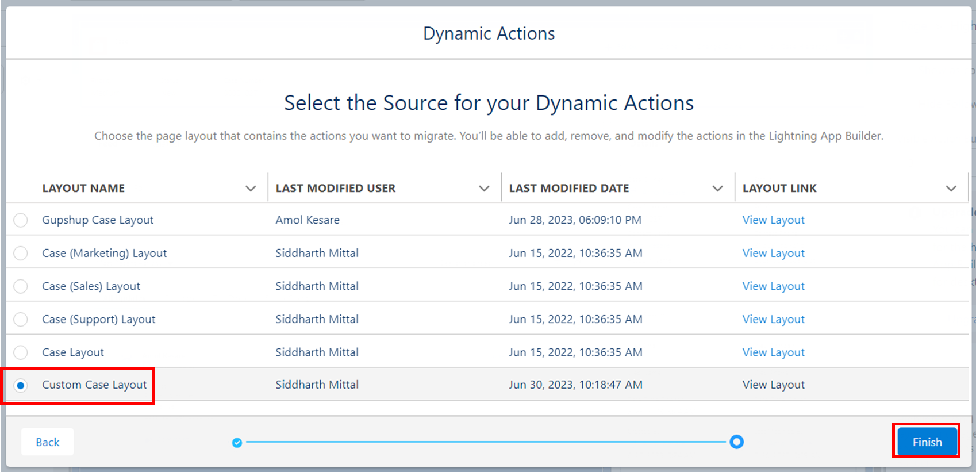Expand the Layout Link column dropdown
The height and width of the screenshot is (472, 976).
point(951,189)
